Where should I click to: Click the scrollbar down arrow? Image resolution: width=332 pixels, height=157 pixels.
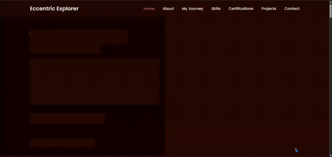(x=330, y=155)
